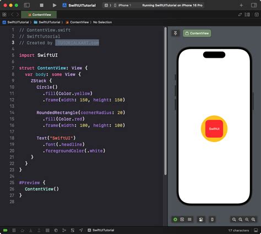Click the Running SwiftUITutorial activity status

(x=172, y=5)
